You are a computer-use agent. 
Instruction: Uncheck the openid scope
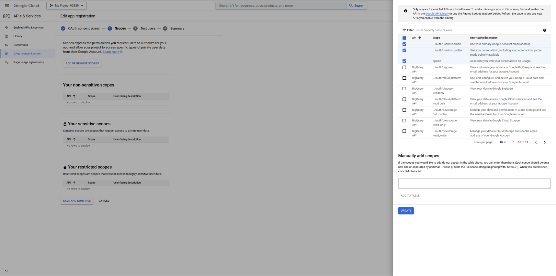point(404,61)
